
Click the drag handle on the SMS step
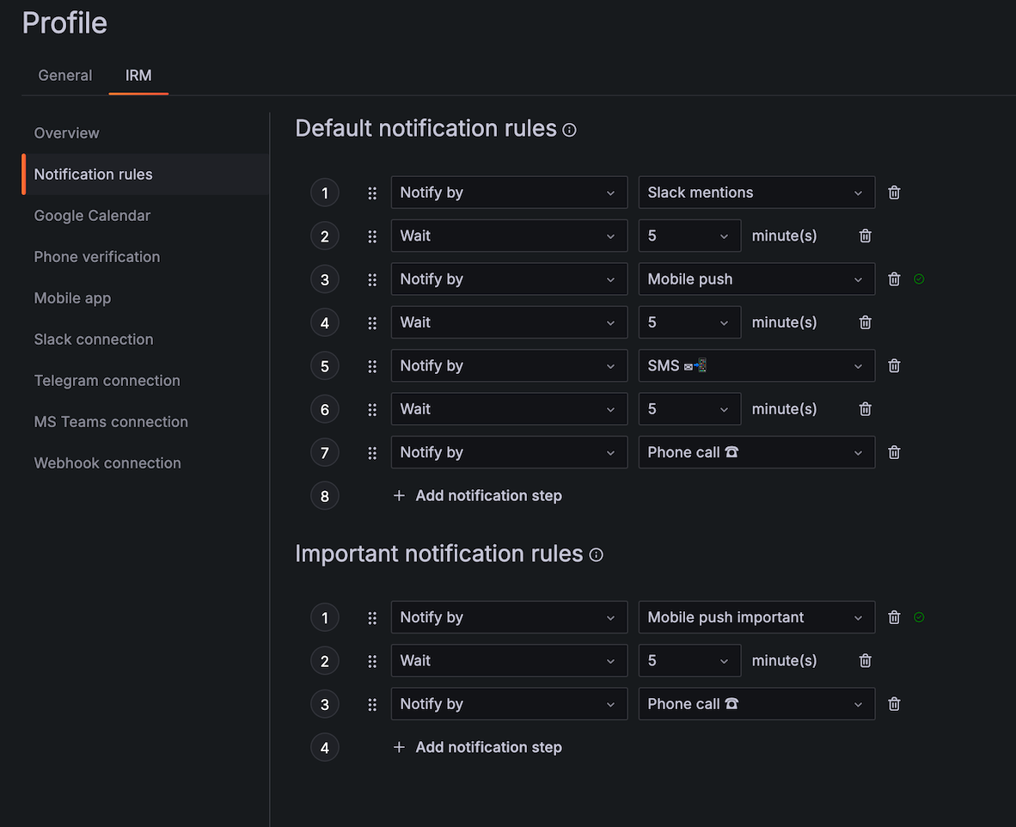(371, 365)
